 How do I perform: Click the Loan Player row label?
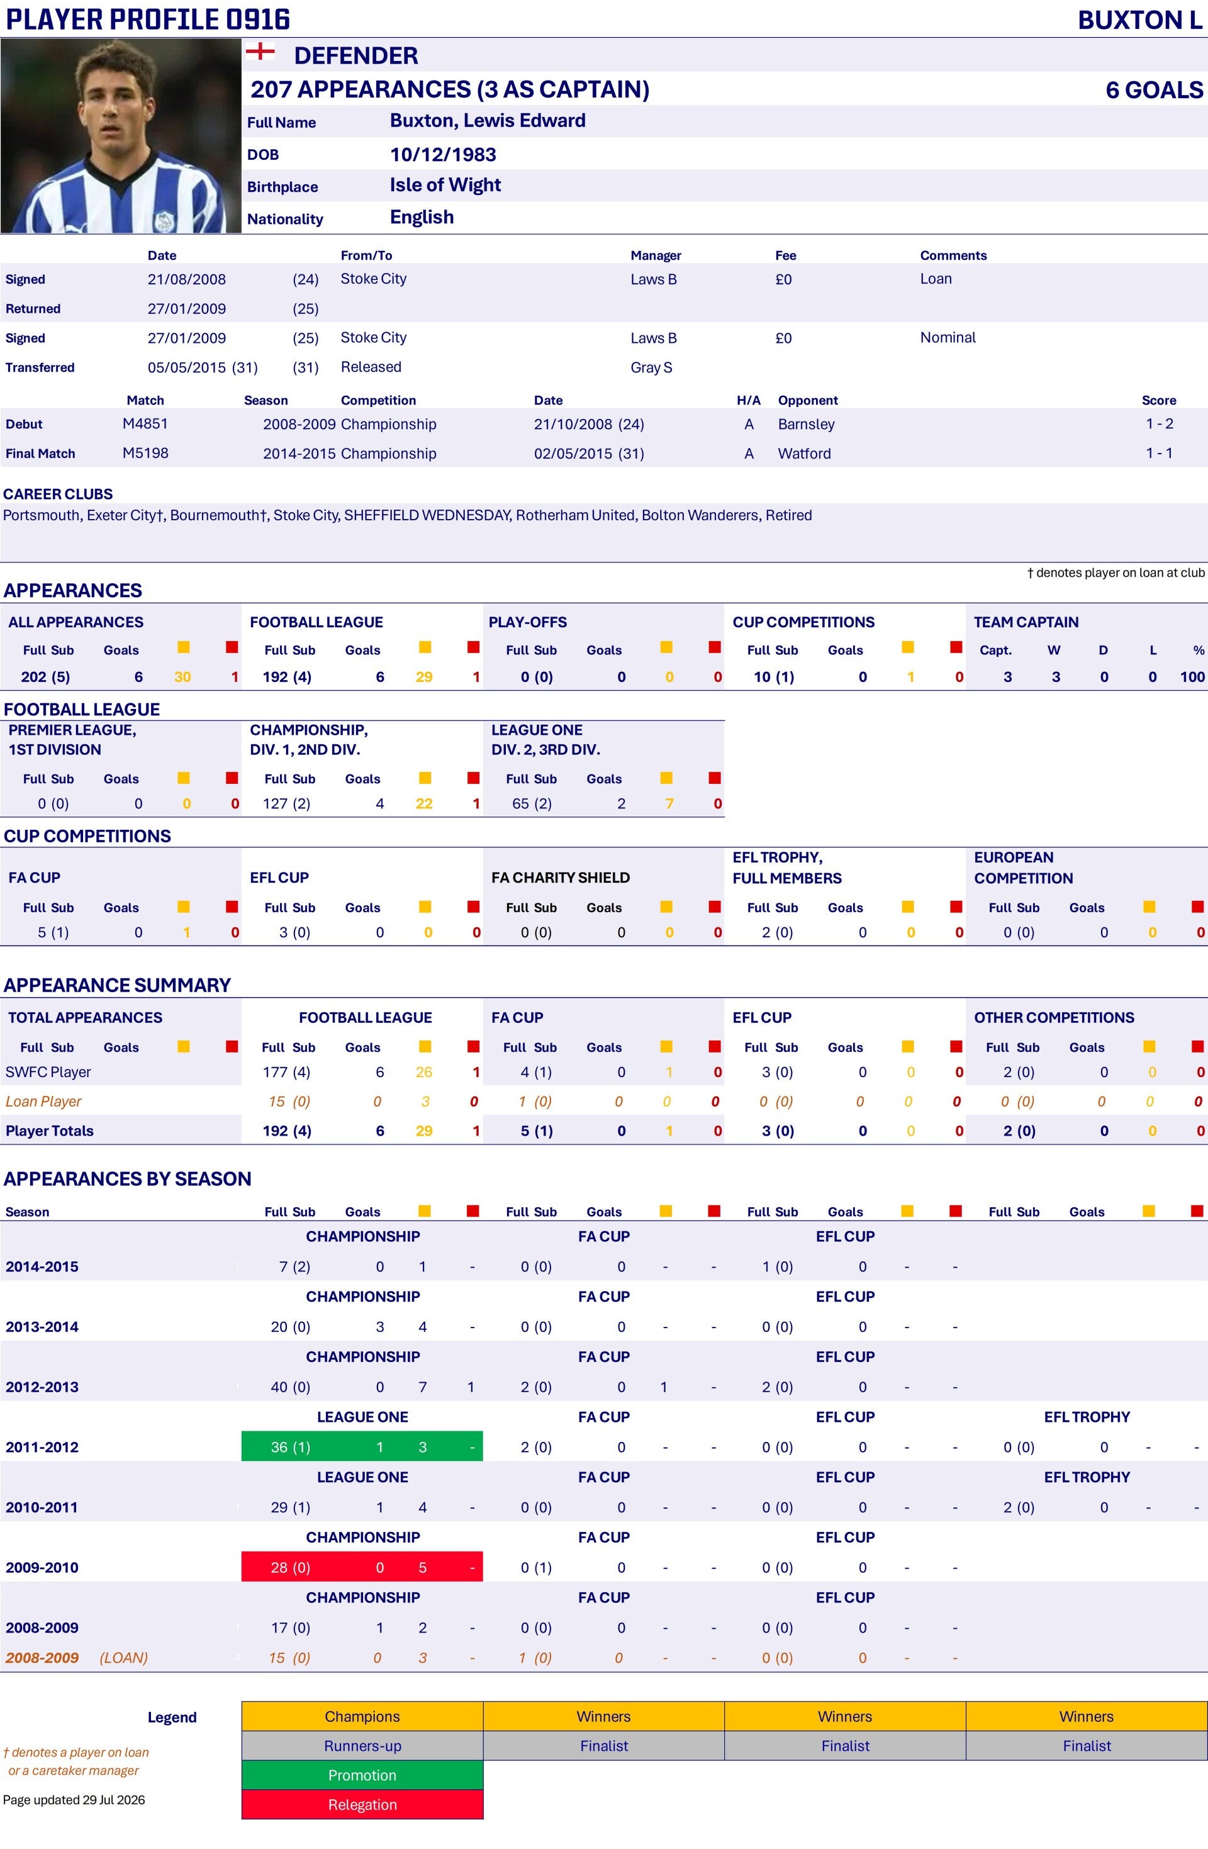(x=43, y=1102)
